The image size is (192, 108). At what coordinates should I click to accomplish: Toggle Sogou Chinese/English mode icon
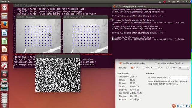(x=178, y=106)
